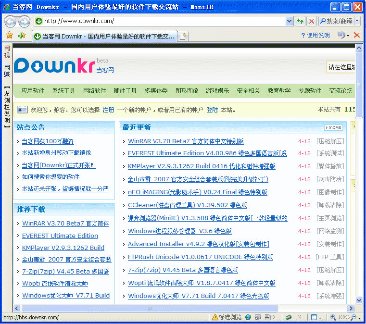Open announcement 如何搜索你想要的软件
The height and width of the screenshot is (324, 366).
coord(50,177)
